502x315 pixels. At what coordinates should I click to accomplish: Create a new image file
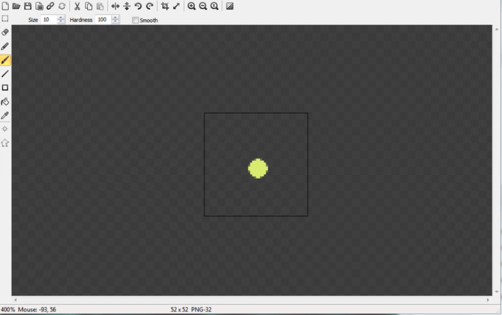(5, 6)
